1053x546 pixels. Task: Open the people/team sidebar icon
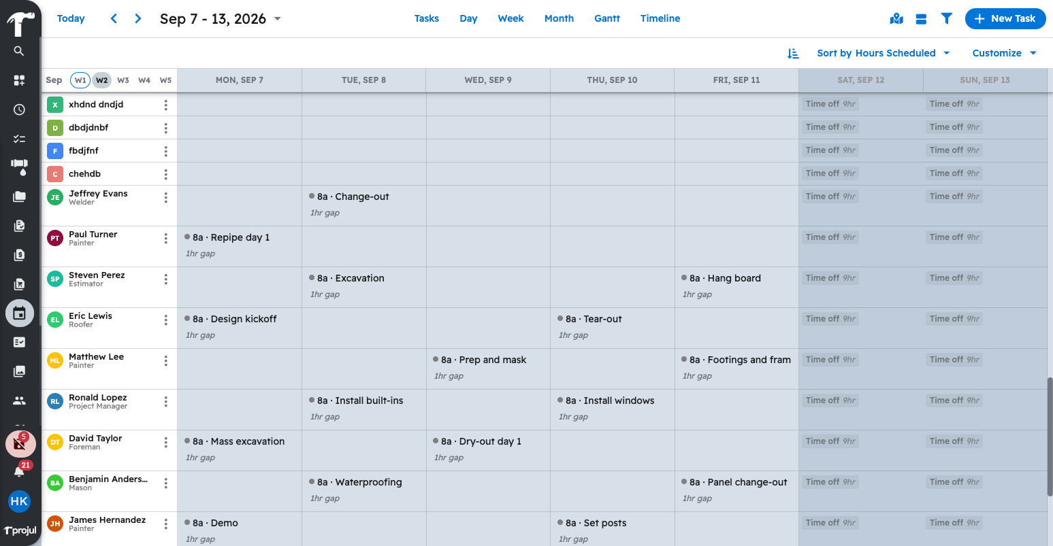click(19, 400)
